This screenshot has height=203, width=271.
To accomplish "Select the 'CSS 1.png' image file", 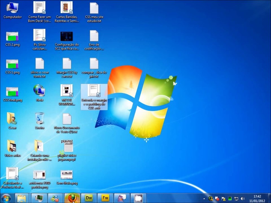I will tap(12, 67).
